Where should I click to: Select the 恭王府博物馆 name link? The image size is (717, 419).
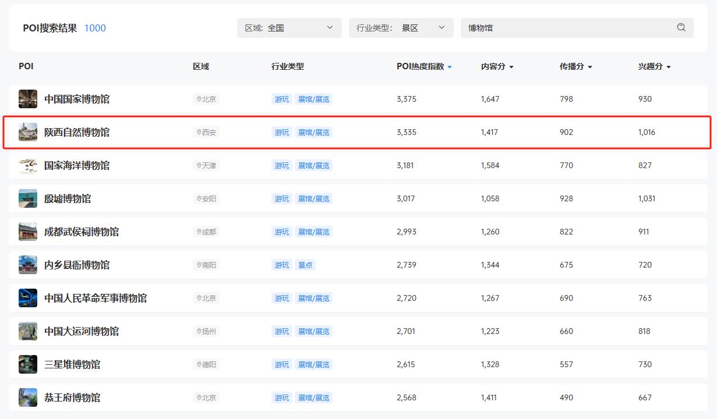72,397
